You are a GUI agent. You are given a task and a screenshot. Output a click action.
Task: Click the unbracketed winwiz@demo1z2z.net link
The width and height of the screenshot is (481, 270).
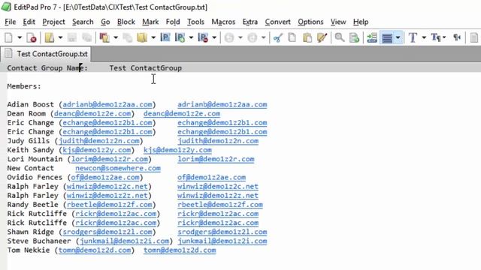[218, 196]
